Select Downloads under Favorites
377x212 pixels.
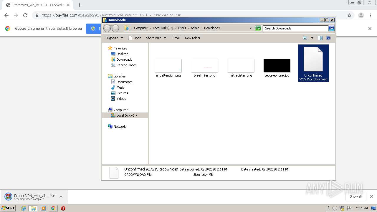pyautogui.click(x=124, y=59)
